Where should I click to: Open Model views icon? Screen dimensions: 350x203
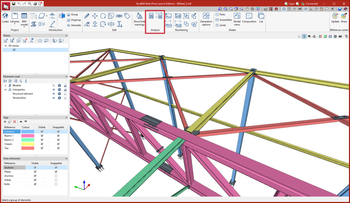tap(237, 19)
